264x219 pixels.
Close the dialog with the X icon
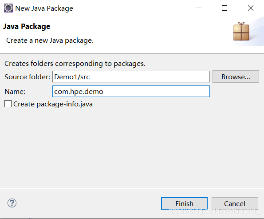pos(251,8)
